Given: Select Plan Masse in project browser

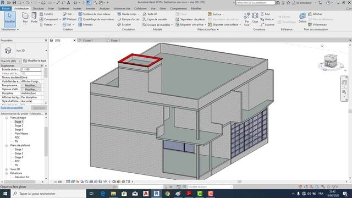Looking at the screenshot, I should pos(21,134).
